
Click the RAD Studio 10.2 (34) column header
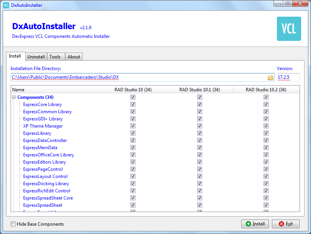(x=266, y=89)
